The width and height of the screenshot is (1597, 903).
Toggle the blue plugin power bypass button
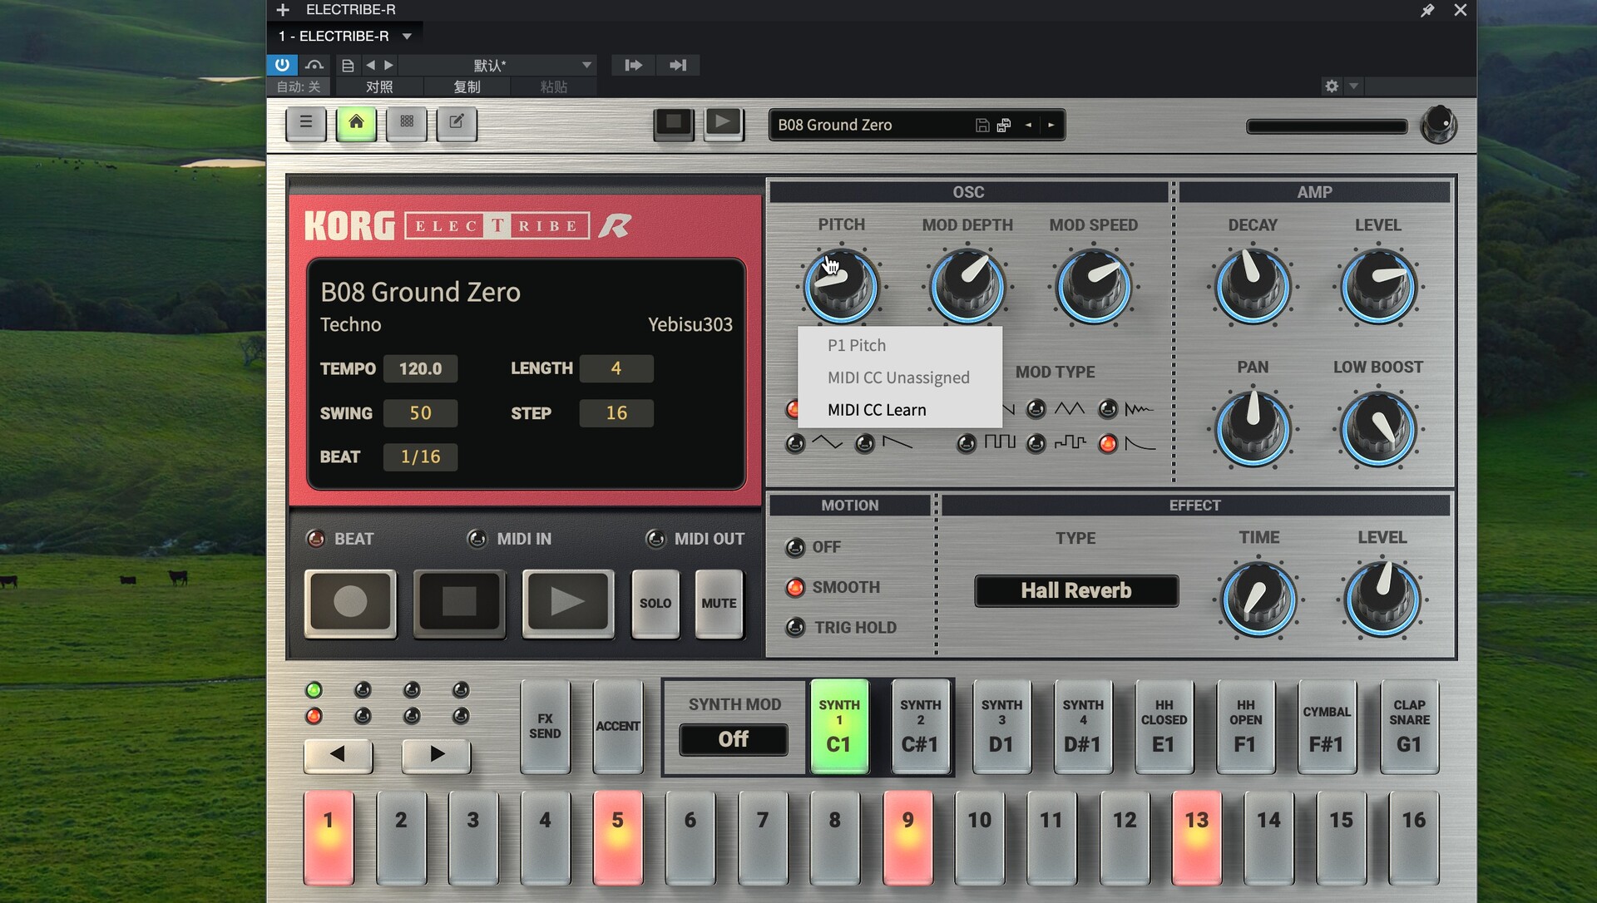click(282, 65)
